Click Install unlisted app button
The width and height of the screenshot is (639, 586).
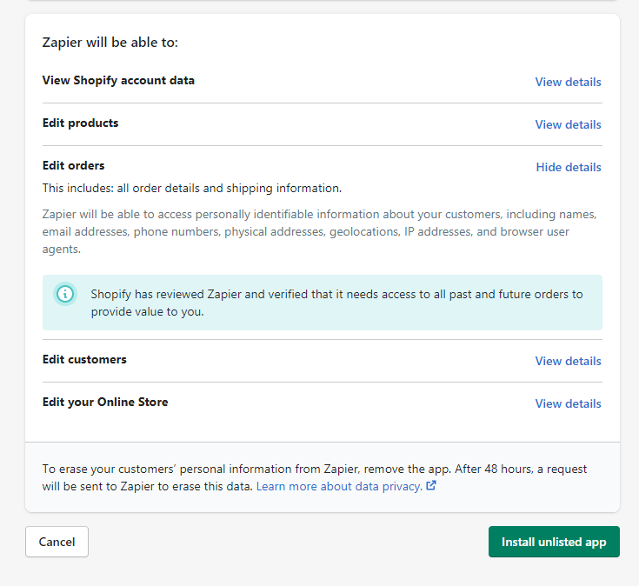click(x=554, y=542)
